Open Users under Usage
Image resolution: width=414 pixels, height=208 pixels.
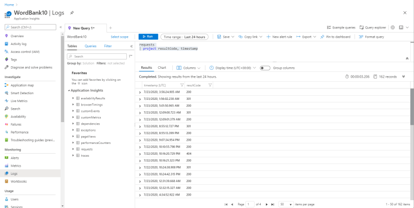click(14, 199)
